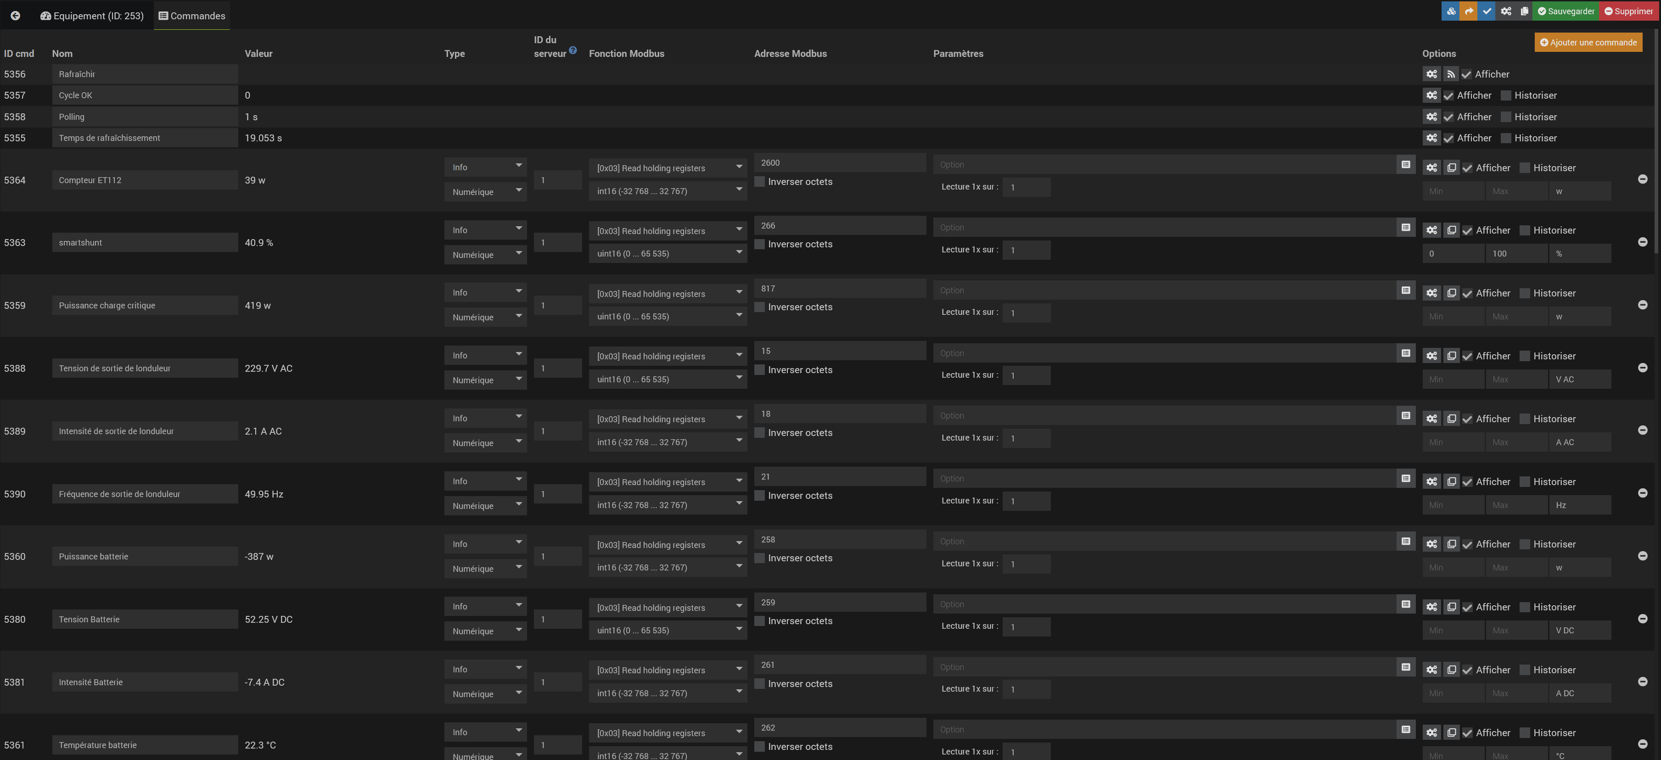The image size is (1661, 760).
Task: Click the orange share arrow icon
Action: [x=1468, y=11]
